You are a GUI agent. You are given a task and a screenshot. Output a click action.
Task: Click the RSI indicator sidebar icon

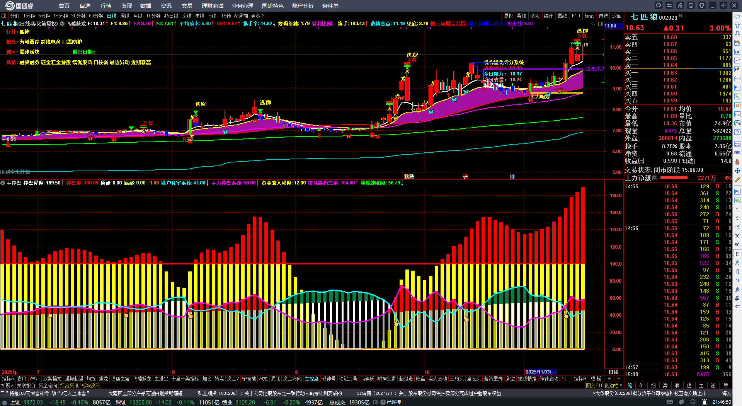tap(737, 153)
